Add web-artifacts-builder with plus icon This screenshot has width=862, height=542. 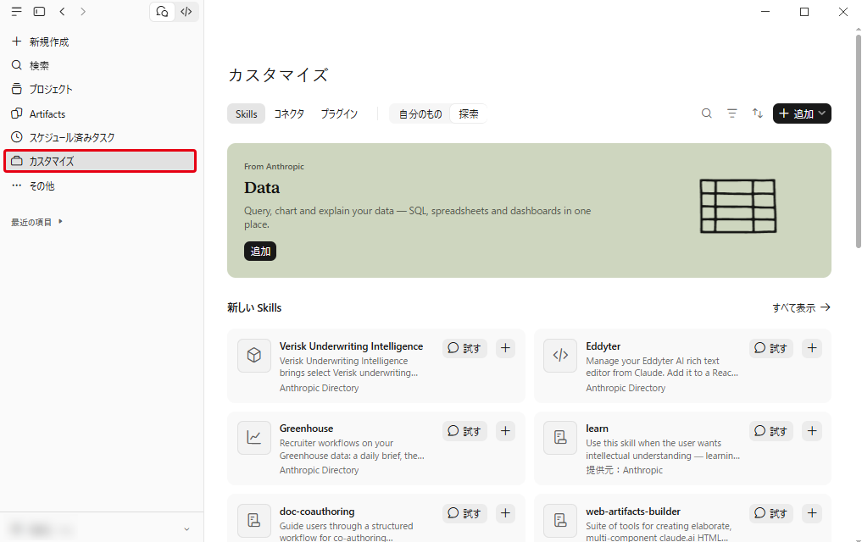click(x=812, y=513)
